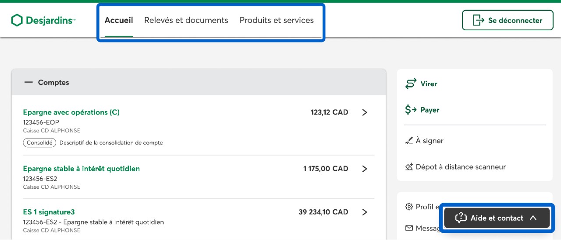This screenshot has width=561, height=240.
Task: Click the À signer pen icon
Action: (x=409, y=141)
